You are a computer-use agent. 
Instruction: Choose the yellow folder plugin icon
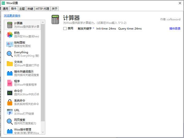[x=10, y=64]
